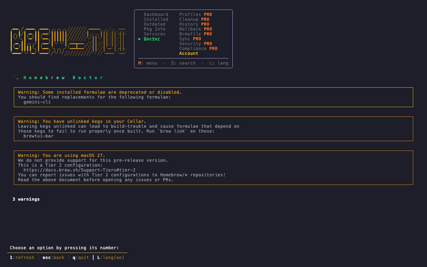427x267 pixels.
Task: Click the gemini-cli formula name
Action: 37,102
